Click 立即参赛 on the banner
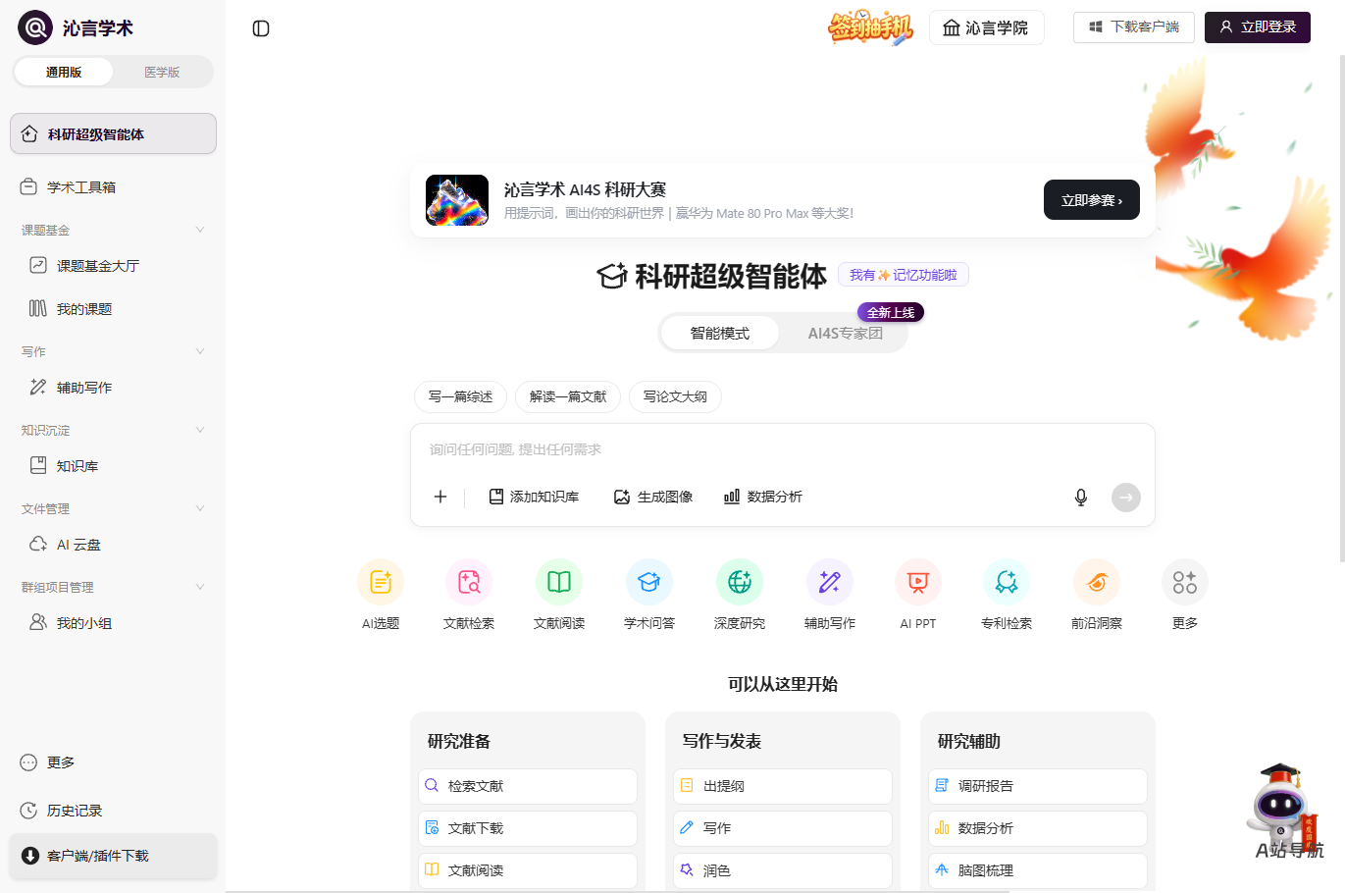 coord(1092,200)
